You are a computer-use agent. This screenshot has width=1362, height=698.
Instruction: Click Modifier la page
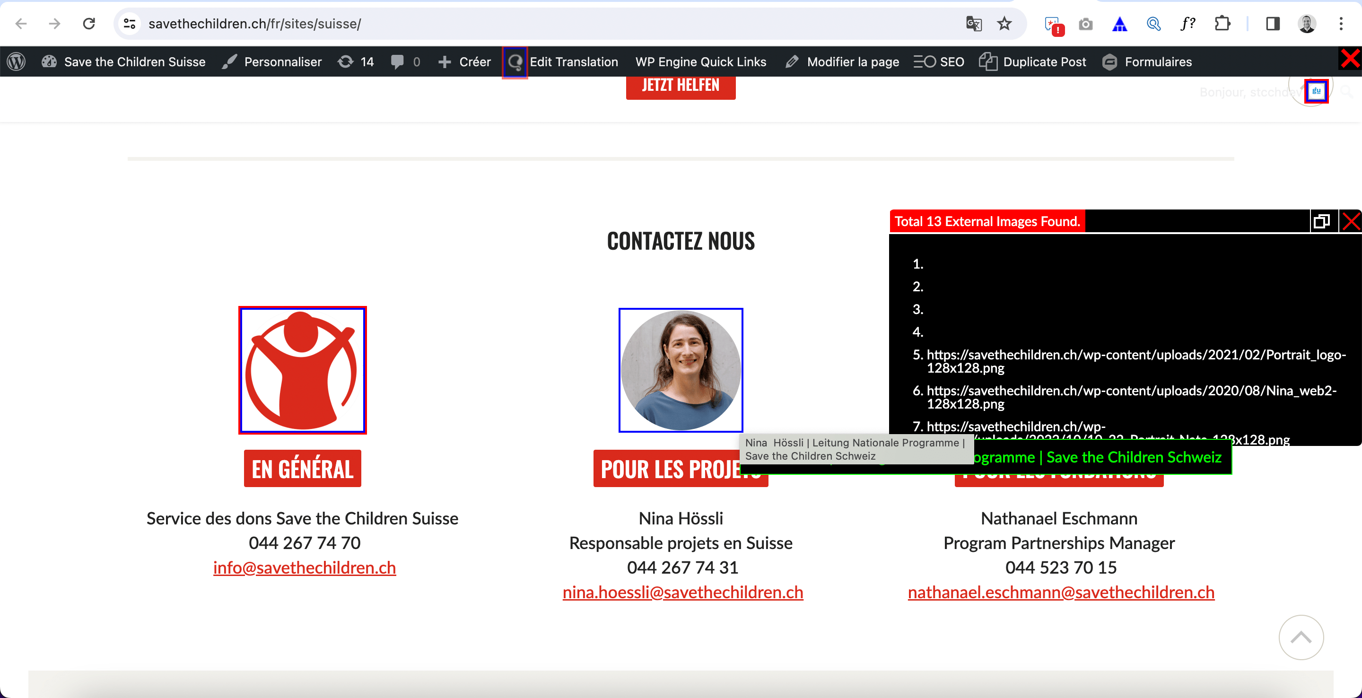pyautogui.click(x=842, y=62)
